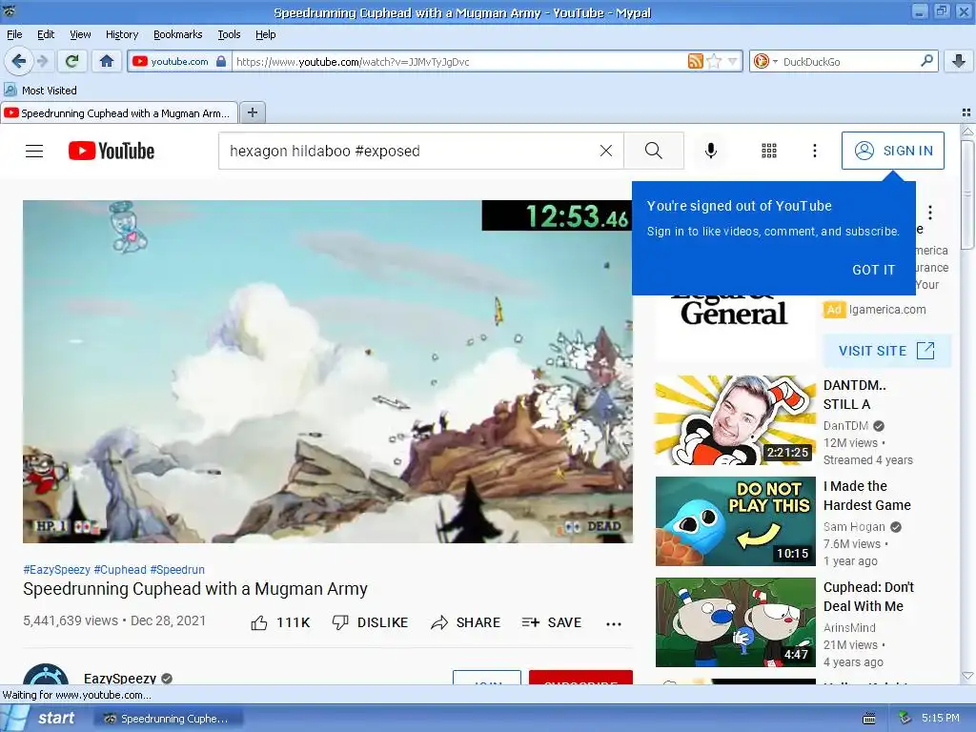976x732 pixels.
Task: Open a new tab with the plus button
Action: point(252,112)
